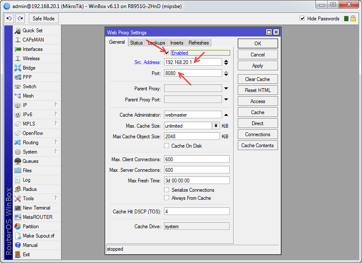Click the Reset HTML button
The width and height of the screenshot is (362, 263).
point(258,90)
